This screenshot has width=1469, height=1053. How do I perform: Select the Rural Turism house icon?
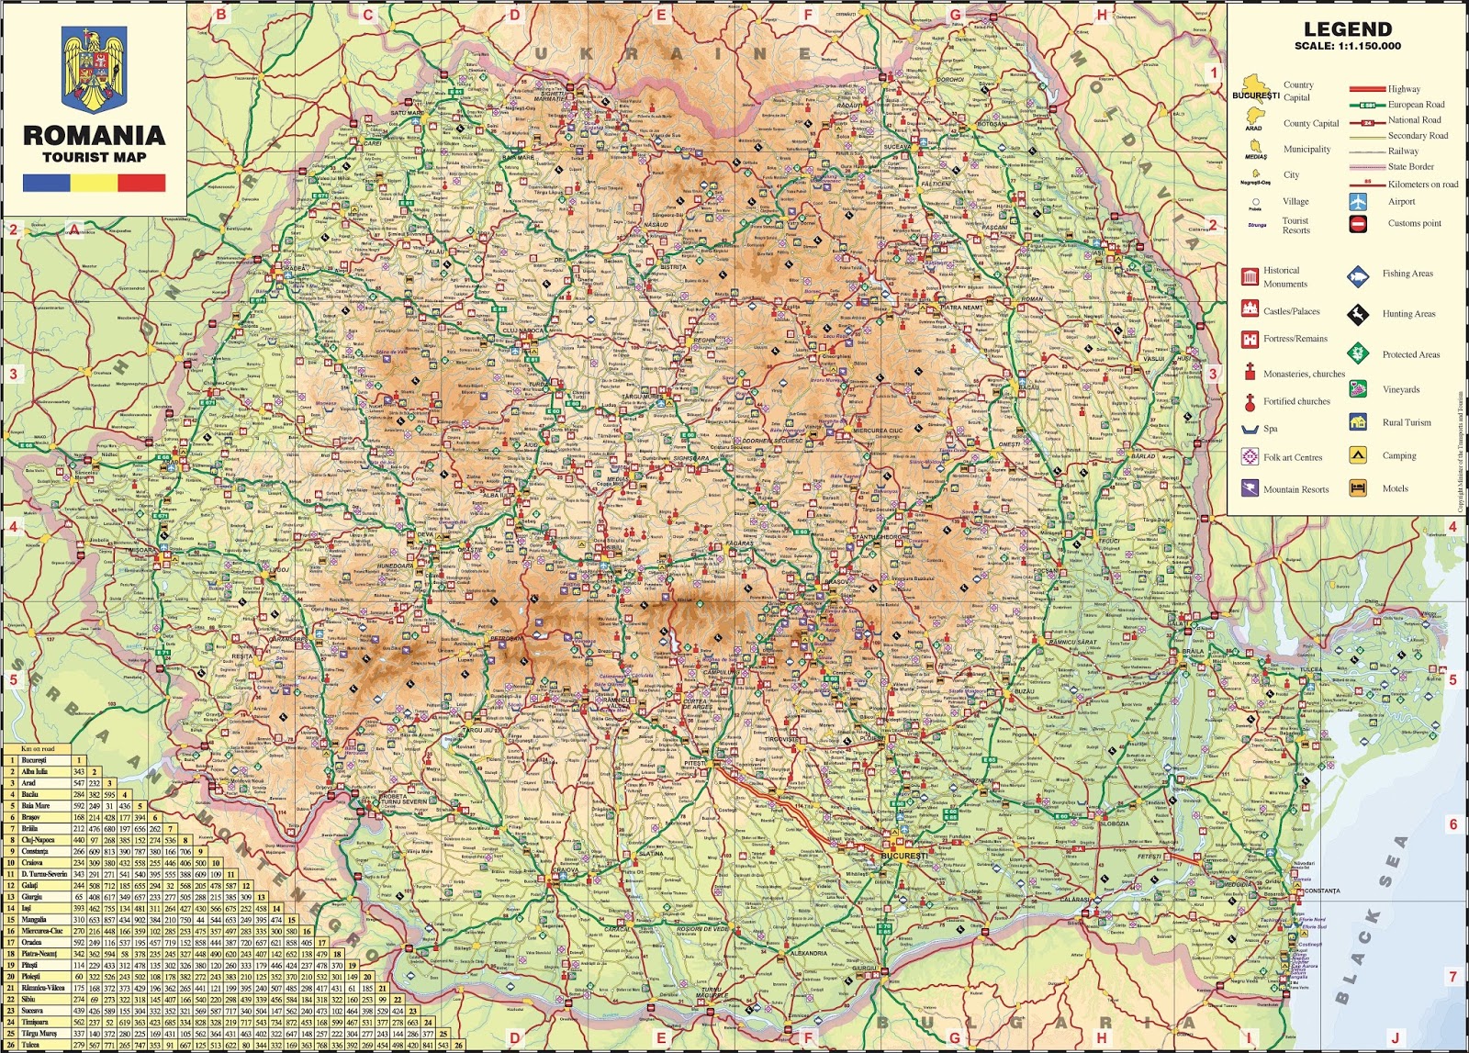pyautogui.click(x=1359, y=423)
